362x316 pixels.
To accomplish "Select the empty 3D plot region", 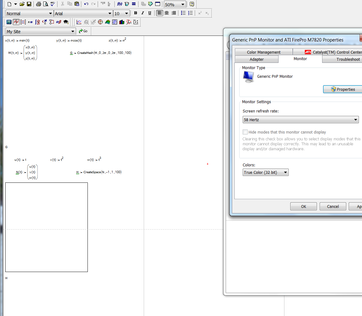I will (46, 227).
